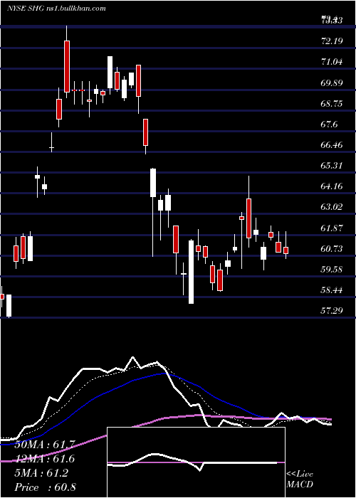This screenshot has width=356, height=498.
Task: Select the 71.04 price axis label
Action: pyautogui.click(x=332, y=62)
